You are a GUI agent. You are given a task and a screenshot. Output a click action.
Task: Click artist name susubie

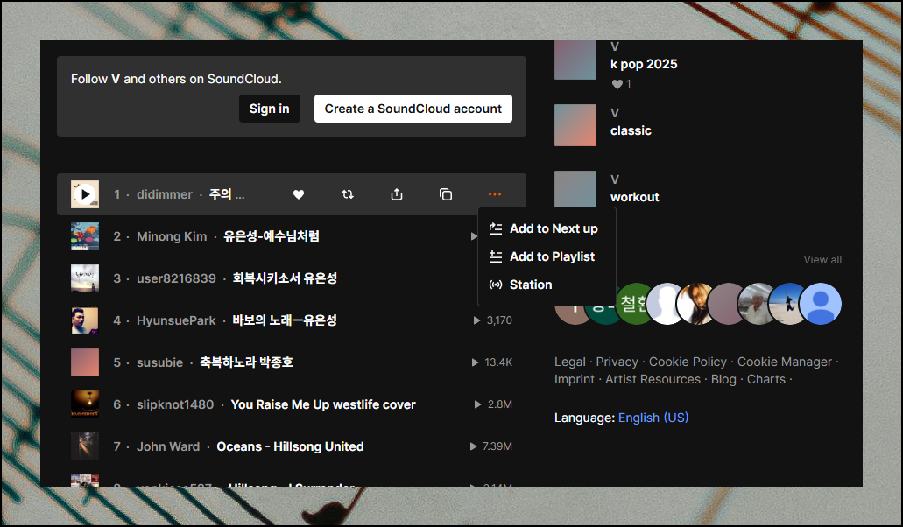159,362
